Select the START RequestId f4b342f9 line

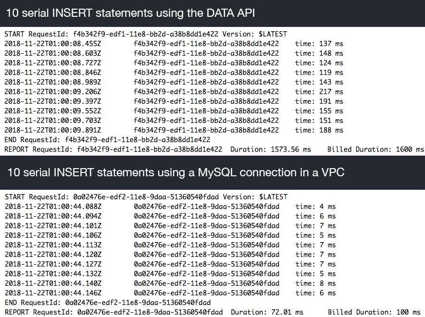(146, 34)
